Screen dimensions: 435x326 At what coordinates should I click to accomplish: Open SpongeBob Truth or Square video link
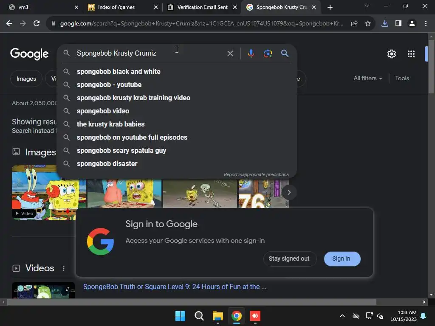tap(175, 287)
